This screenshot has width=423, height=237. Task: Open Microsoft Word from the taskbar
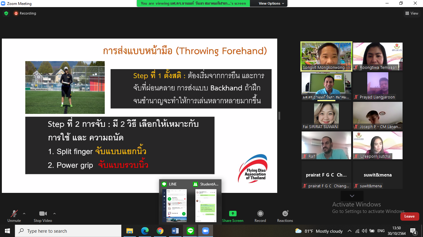tap(175, 231)
